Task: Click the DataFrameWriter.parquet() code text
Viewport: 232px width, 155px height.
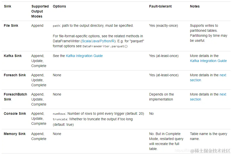Action: pyautogui.click(x=105, y=46)
